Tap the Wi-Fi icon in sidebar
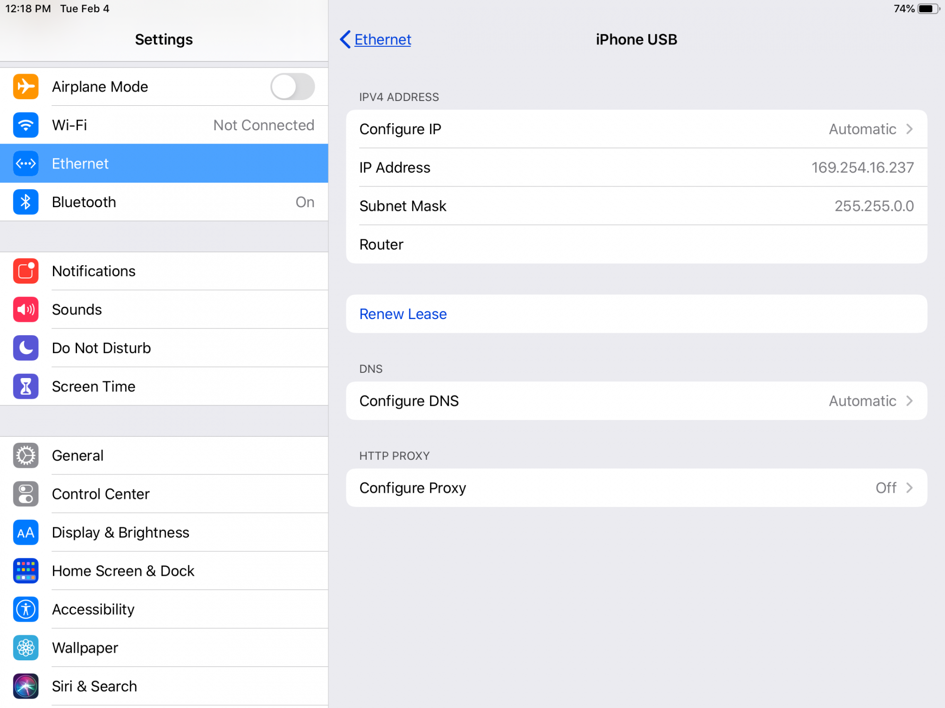This screenshot has height=708, width=945. coord(26,125)
